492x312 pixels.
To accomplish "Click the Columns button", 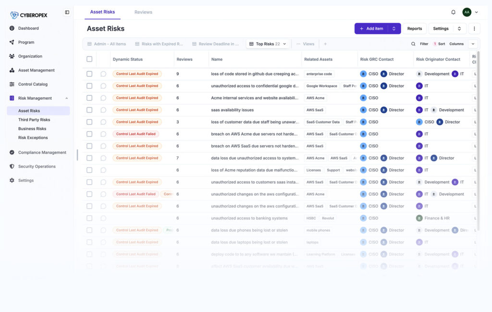I will click(456, 44).
